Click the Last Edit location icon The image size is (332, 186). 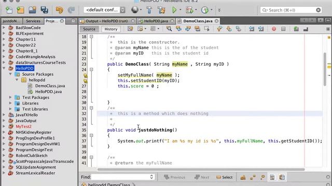point(130,29)
